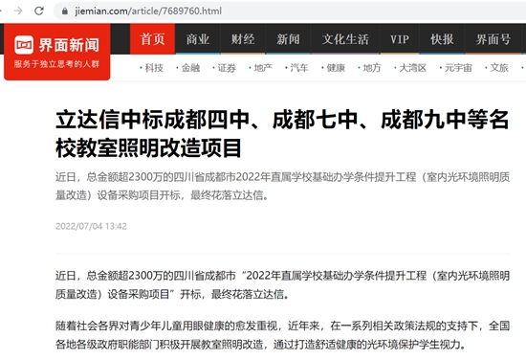Go to the 新闻 tab
This screenshot has height=360, width=526.
tap(288, 39)
